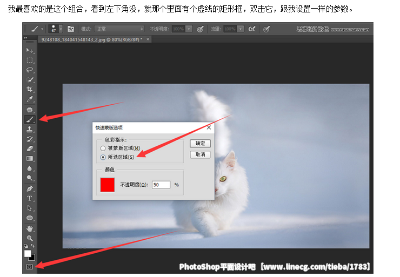Switch to the 9248108_184041548143_2.jpg document tab
This screenshot has height=277, width=400.
coord(92,39)
